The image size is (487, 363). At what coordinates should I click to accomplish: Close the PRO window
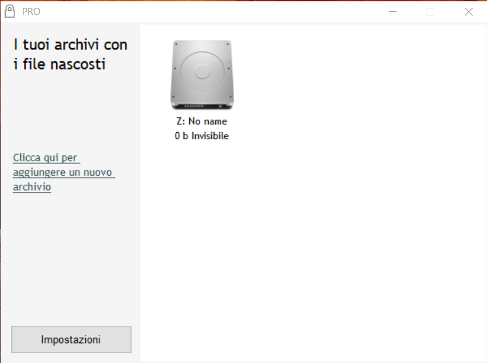(x=469, y=12)
